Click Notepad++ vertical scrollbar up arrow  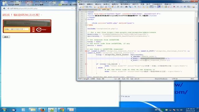196,12
